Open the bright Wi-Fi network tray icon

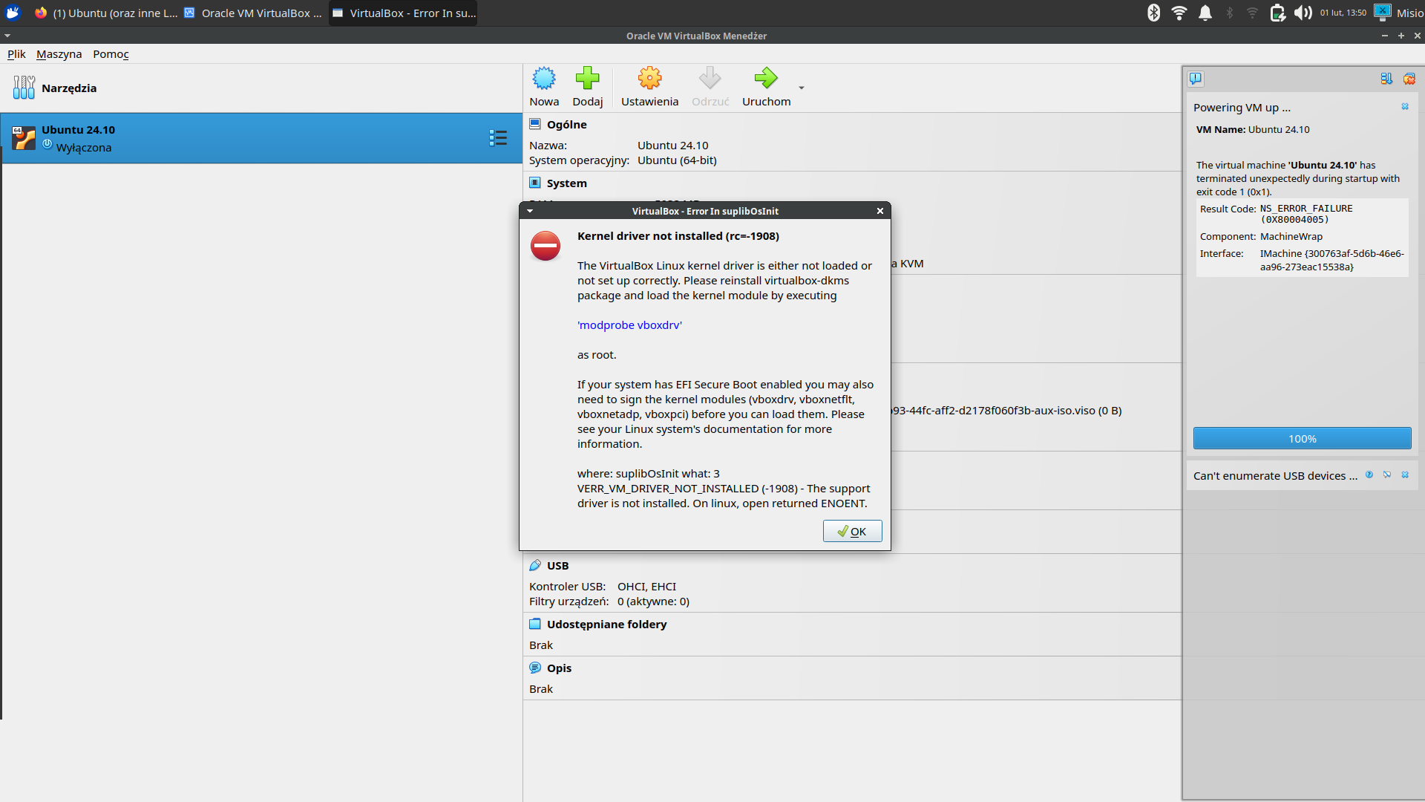tap(1179, 13)
